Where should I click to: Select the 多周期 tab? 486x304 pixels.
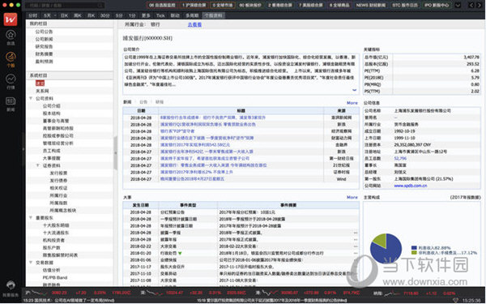pyautogui.click(x=193, y=15)
